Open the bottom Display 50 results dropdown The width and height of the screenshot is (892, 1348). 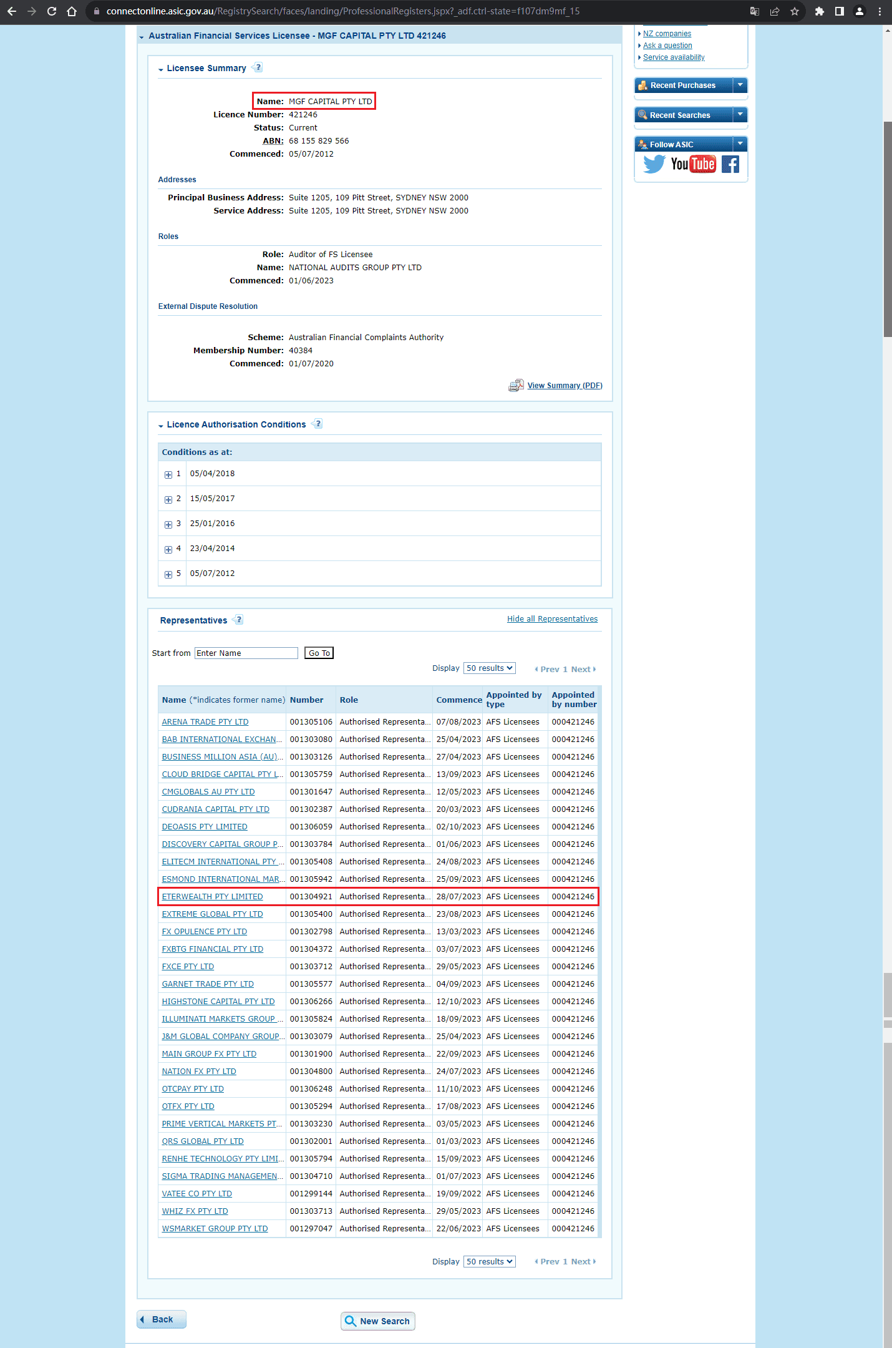point(490,1261)
